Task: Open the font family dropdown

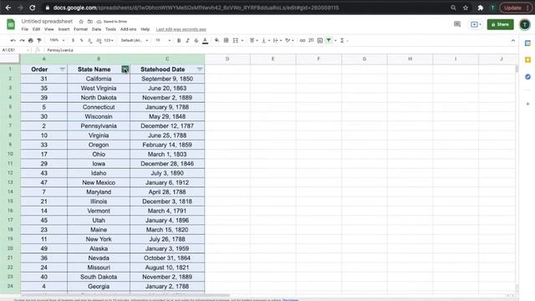Action: tap(135, 40)
